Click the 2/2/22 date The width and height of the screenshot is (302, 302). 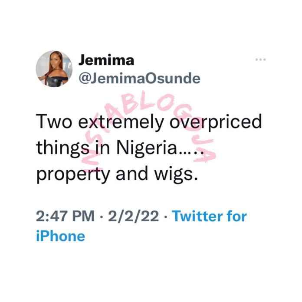(x=134, y=216)
